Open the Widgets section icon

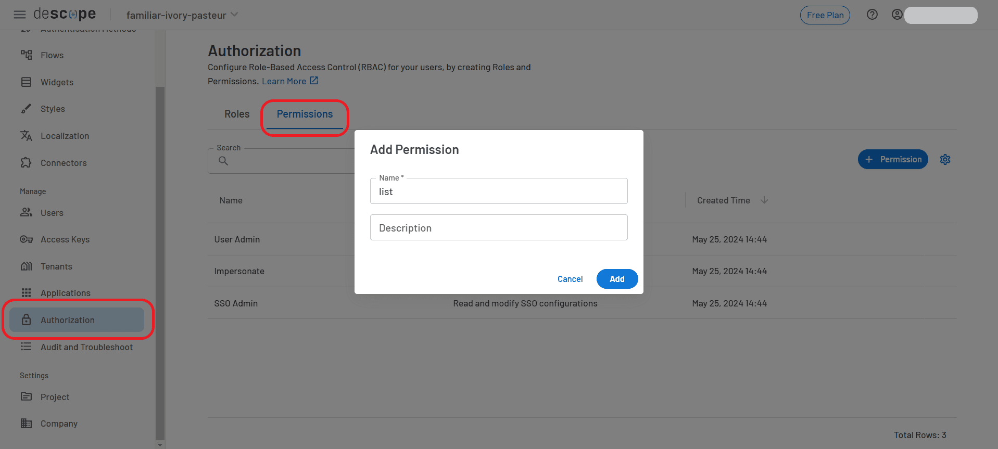[x=27, y=82]
